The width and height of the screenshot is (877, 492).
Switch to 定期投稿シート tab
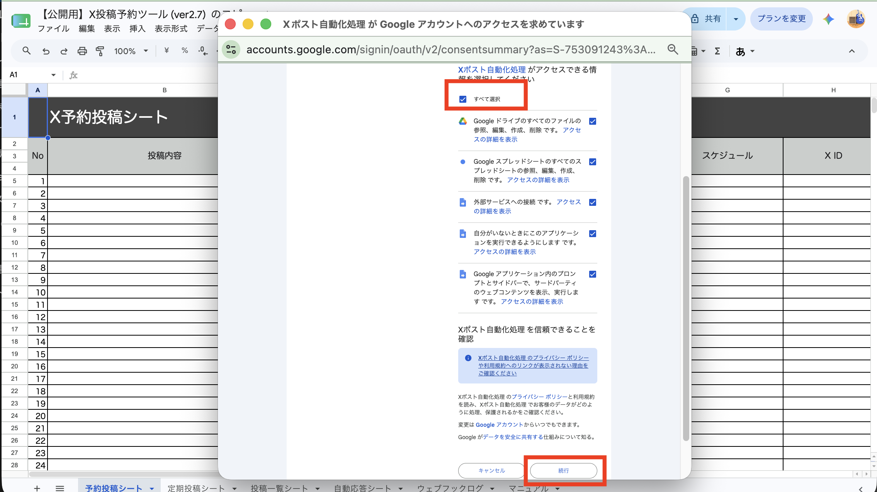(196, 488)
